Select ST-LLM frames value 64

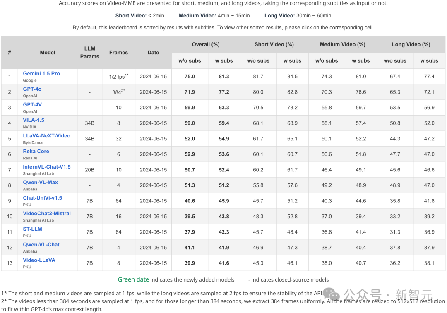[x=118, y=232]
